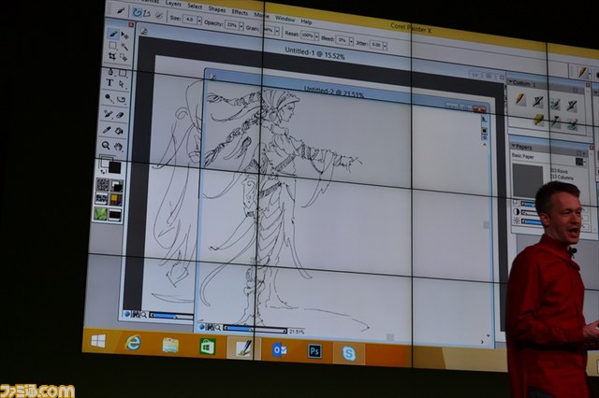Viewport: 599px width, 398px height.
Task: Open the Jitter dropdown arrow
Action: [385, 46]
